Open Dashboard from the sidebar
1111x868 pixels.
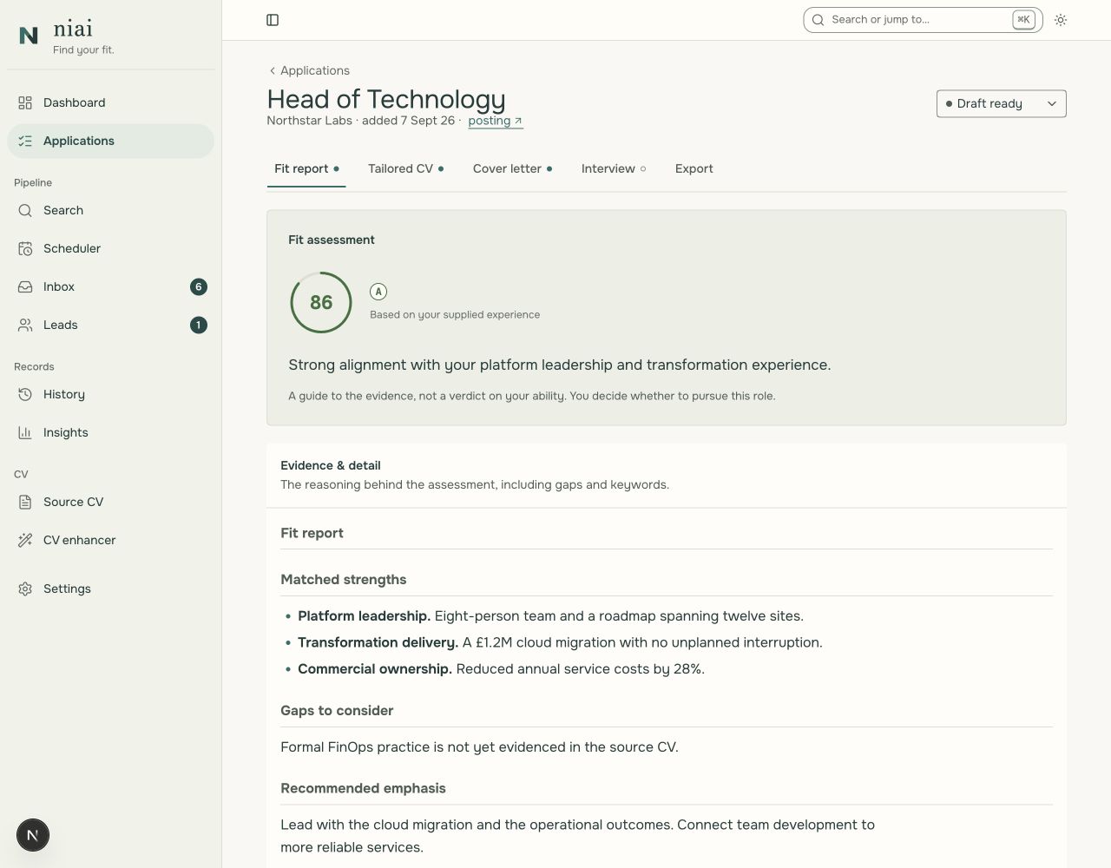coord(111,102)
